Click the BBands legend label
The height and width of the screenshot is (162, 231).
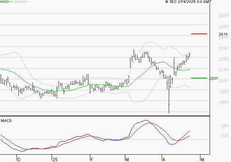tap(20, 2)
